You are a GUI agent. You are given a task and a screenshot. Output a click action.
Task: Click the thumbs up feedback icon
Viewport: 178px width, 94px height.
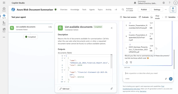click(x=127, y=62)
